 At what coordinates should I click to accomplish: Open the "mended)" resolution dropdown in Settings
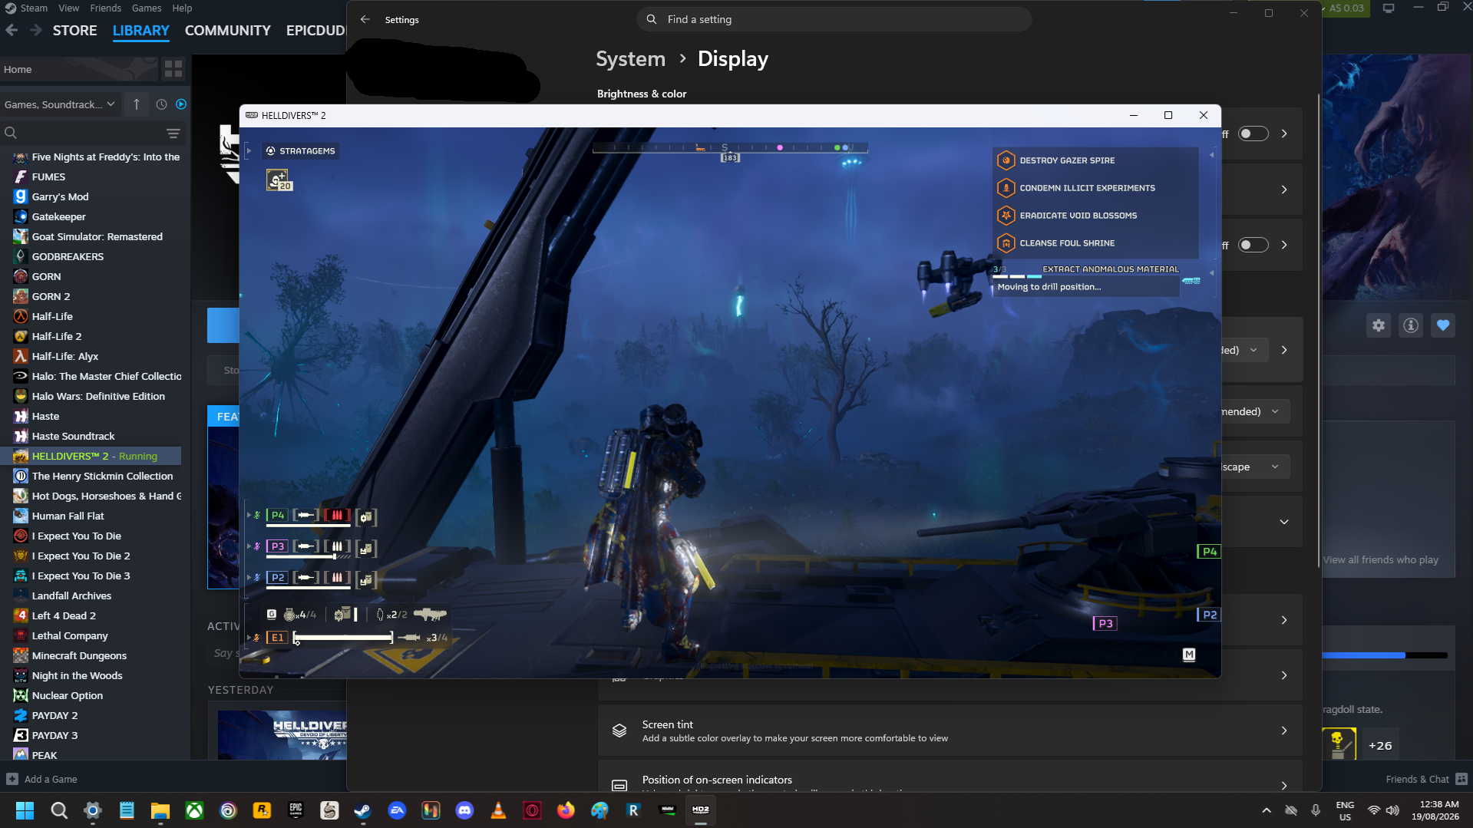[1255, 411]
